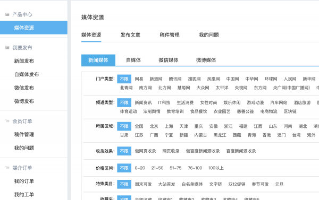
Task: Open 微博发布 in the sidebar
Action: pos(24,101)
